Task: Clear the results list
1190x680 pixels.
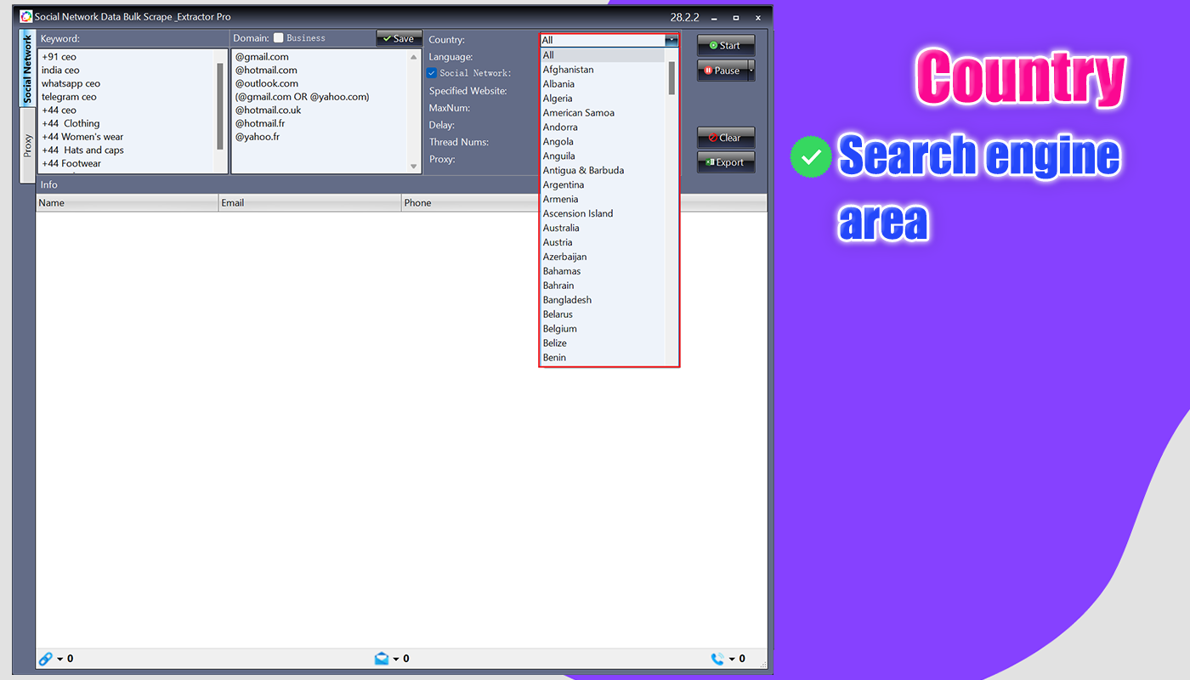Action: point(725,138)
